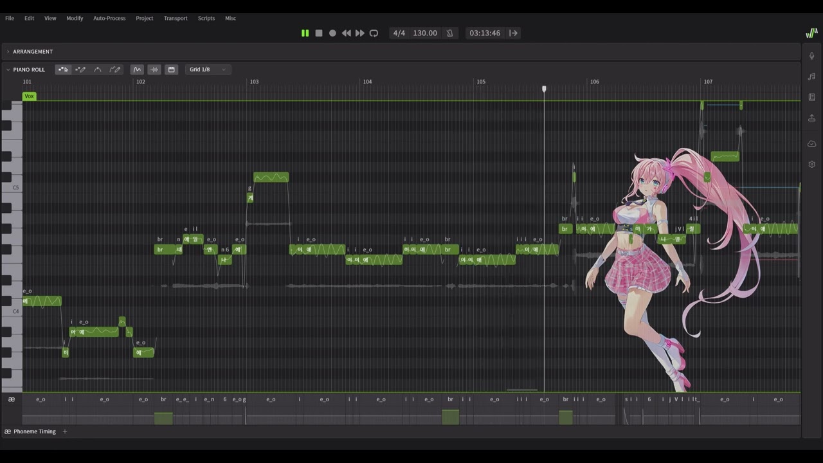Select the long note at measure 101 start
This screenshot has height=463, width=823.
(42, 301)
